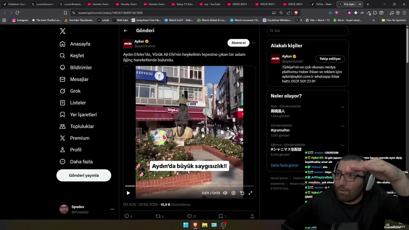Expand the Daha fazla menu

76,162
